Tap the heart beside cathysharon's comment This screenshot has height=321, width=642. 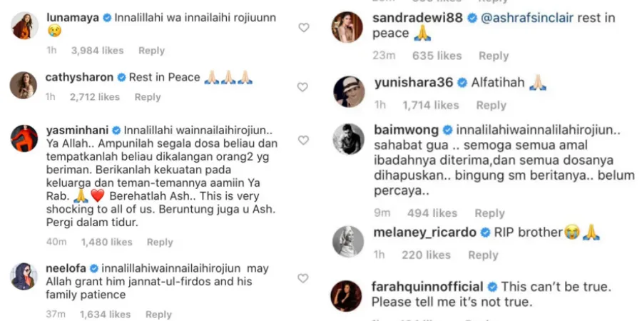pos(302,87)
